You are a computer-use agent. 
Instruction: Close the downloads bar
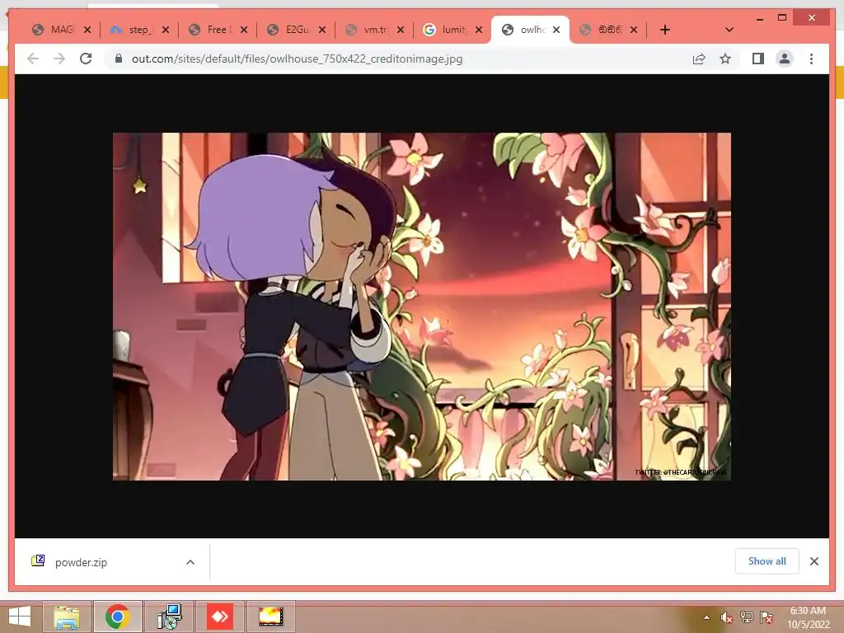pyautogui.click(x=814, y=561)
